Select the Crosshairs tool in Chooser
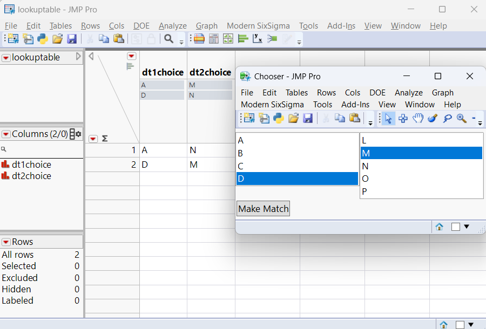This screenshot has width=486, height=329. (403, 118)
